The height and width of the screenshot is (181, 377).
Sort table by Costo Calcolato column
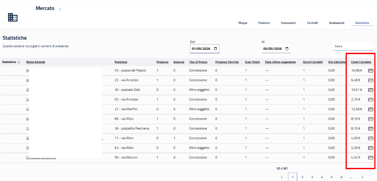coord(361,62)
